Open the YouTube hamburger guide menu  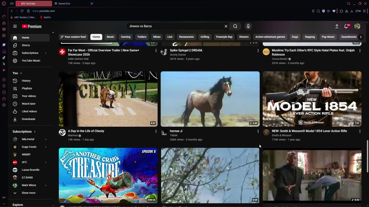(x=15, y=26)
